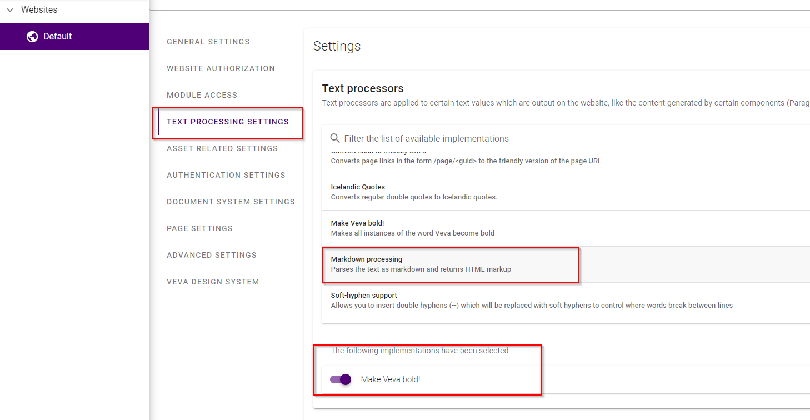Image resolution: width=810 pixels, height=420 pixels.
Task: Select Text Processing Settings section
Action: point(228,122)
